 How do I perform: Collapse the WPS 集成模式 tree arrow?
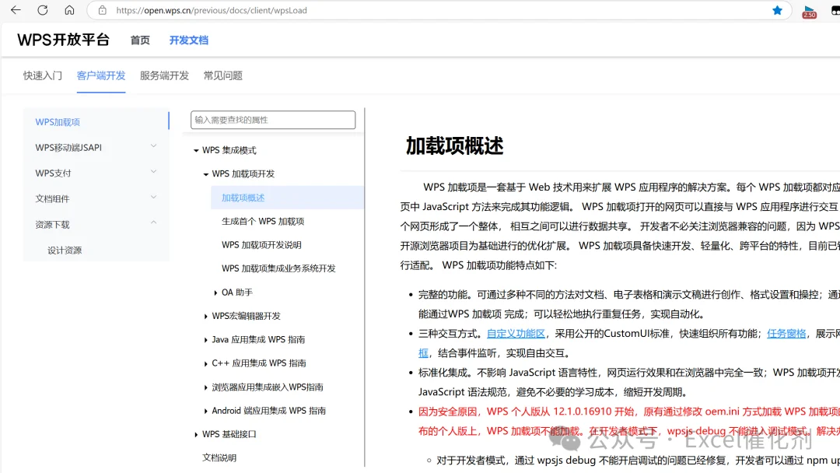[x=196, y=150]
